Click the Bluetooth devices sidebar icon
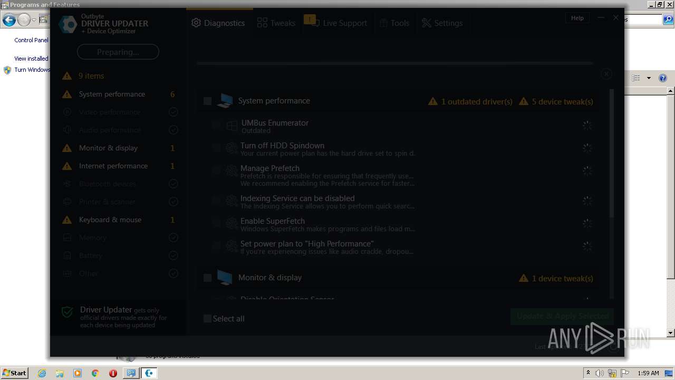 67,184
